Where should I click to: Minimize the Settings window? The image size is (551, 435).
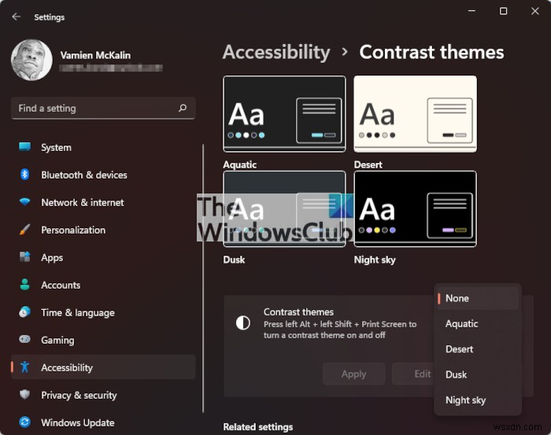(x=472, y=11)
